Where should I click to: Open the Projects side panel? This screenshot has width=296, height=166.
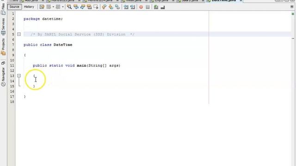click(3, 47)
